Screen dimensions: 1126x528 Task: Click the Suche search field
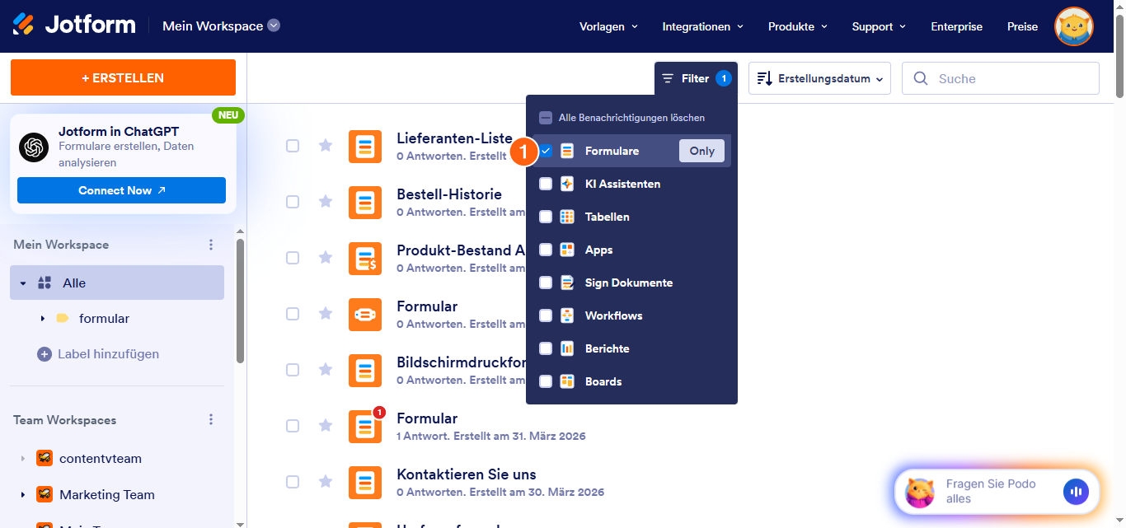[x=1000, y=77]
